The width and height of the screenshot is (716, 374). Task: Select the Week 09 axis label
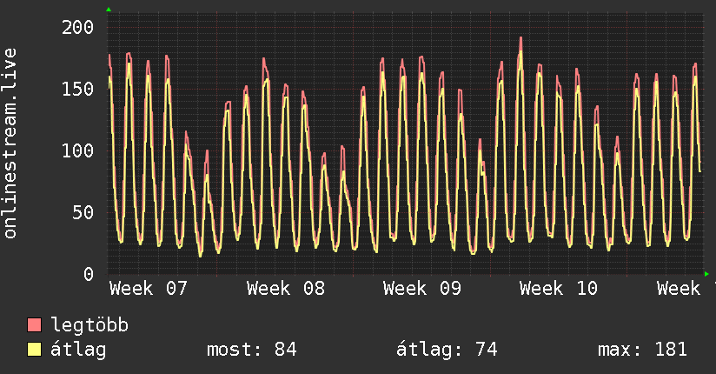pos(422,289)
